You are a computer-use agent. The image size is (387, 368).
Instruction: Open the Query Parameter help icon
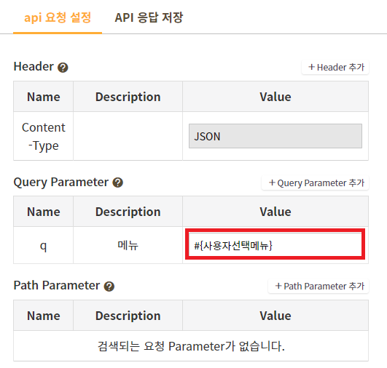118,183
